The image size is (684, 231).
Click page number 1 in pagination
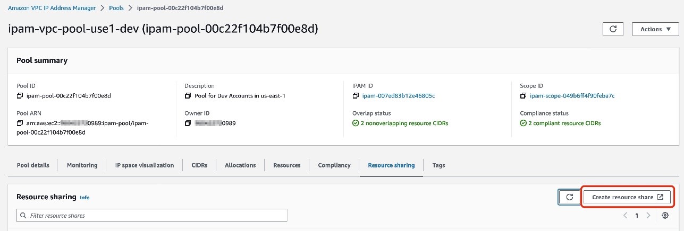[x=637, y=216]
